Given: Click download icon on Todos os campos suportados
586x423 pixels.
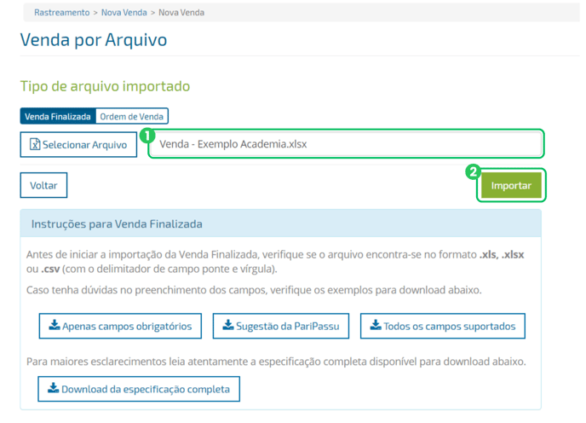Looking at the screenshot, I should coord(376,325).
